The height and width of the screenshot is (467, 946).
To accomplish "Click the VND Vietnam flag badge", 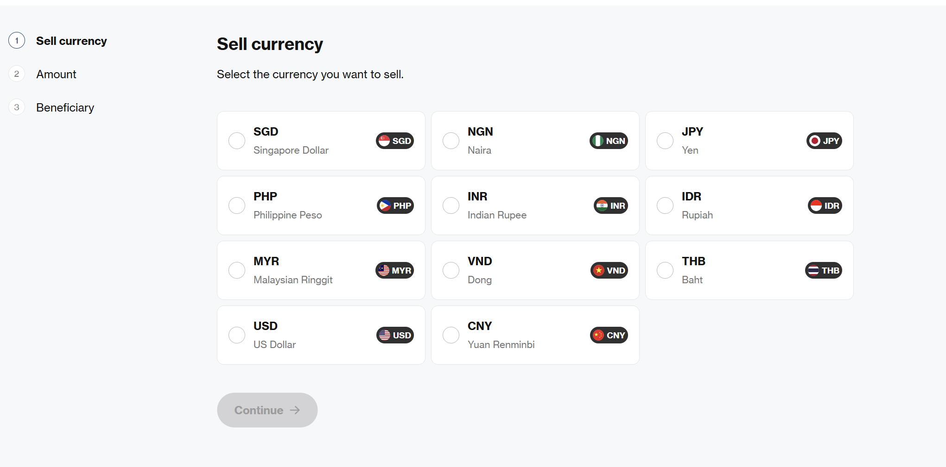I will (609, 270).
